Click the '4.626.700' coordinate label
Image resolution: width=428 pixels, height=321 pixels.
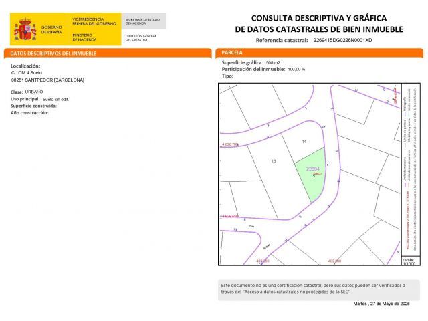click(x=230, y=144)
